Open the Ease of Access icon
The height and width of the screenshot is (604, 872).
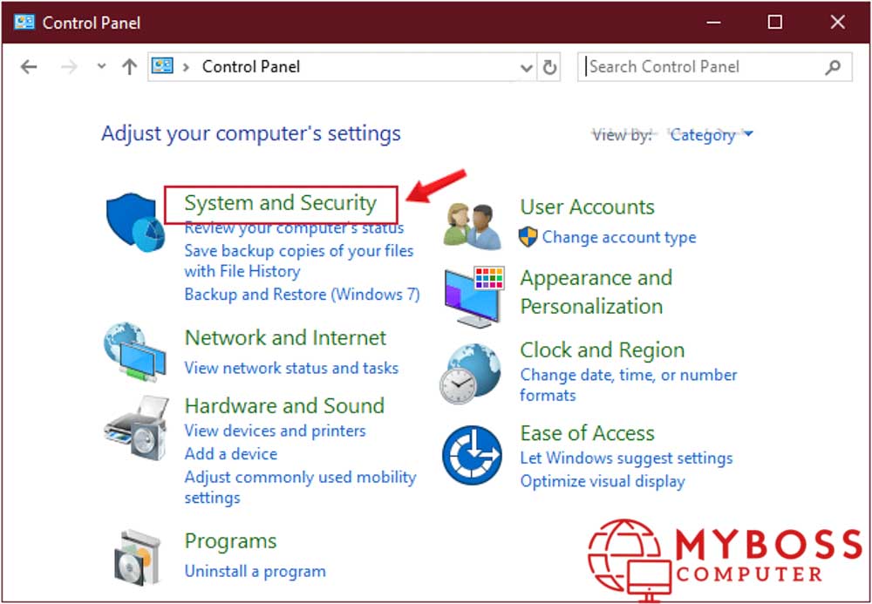(x=472, y=454)
